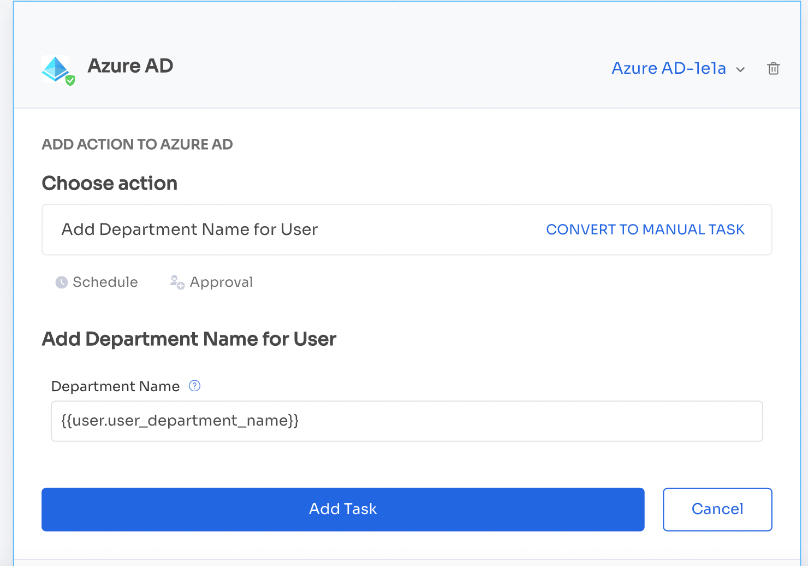
Task: Open the Choose action selector box
Action: (407, 229)
